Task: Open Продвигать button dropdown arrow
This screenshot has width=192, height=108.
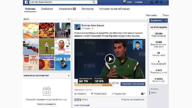Action: (x=166, y=21)
